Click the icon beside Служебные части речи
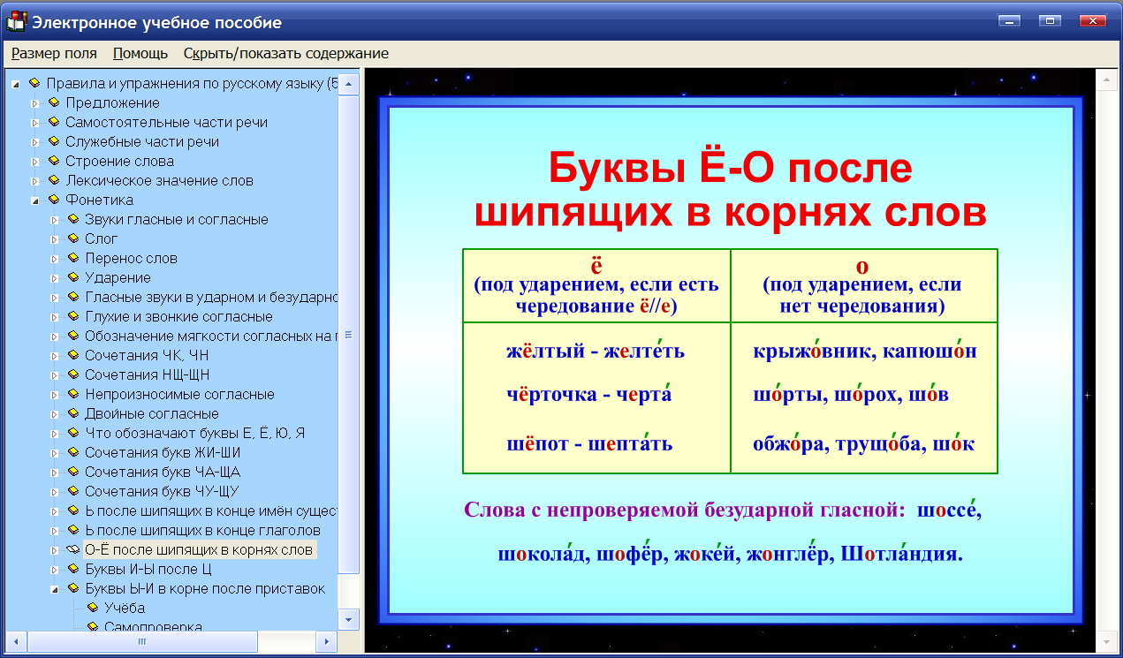Screen dimensions: 1123x658 click(x=53, y=141)
